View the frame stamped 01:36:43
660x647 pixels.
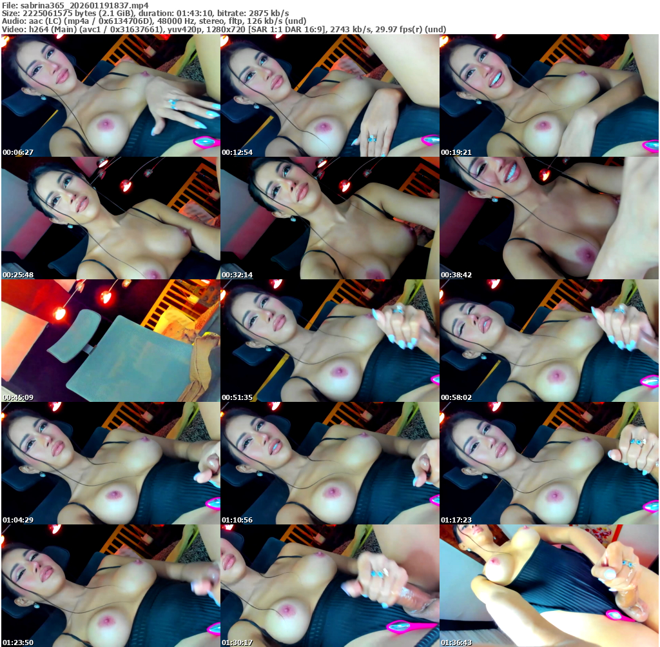549,586
